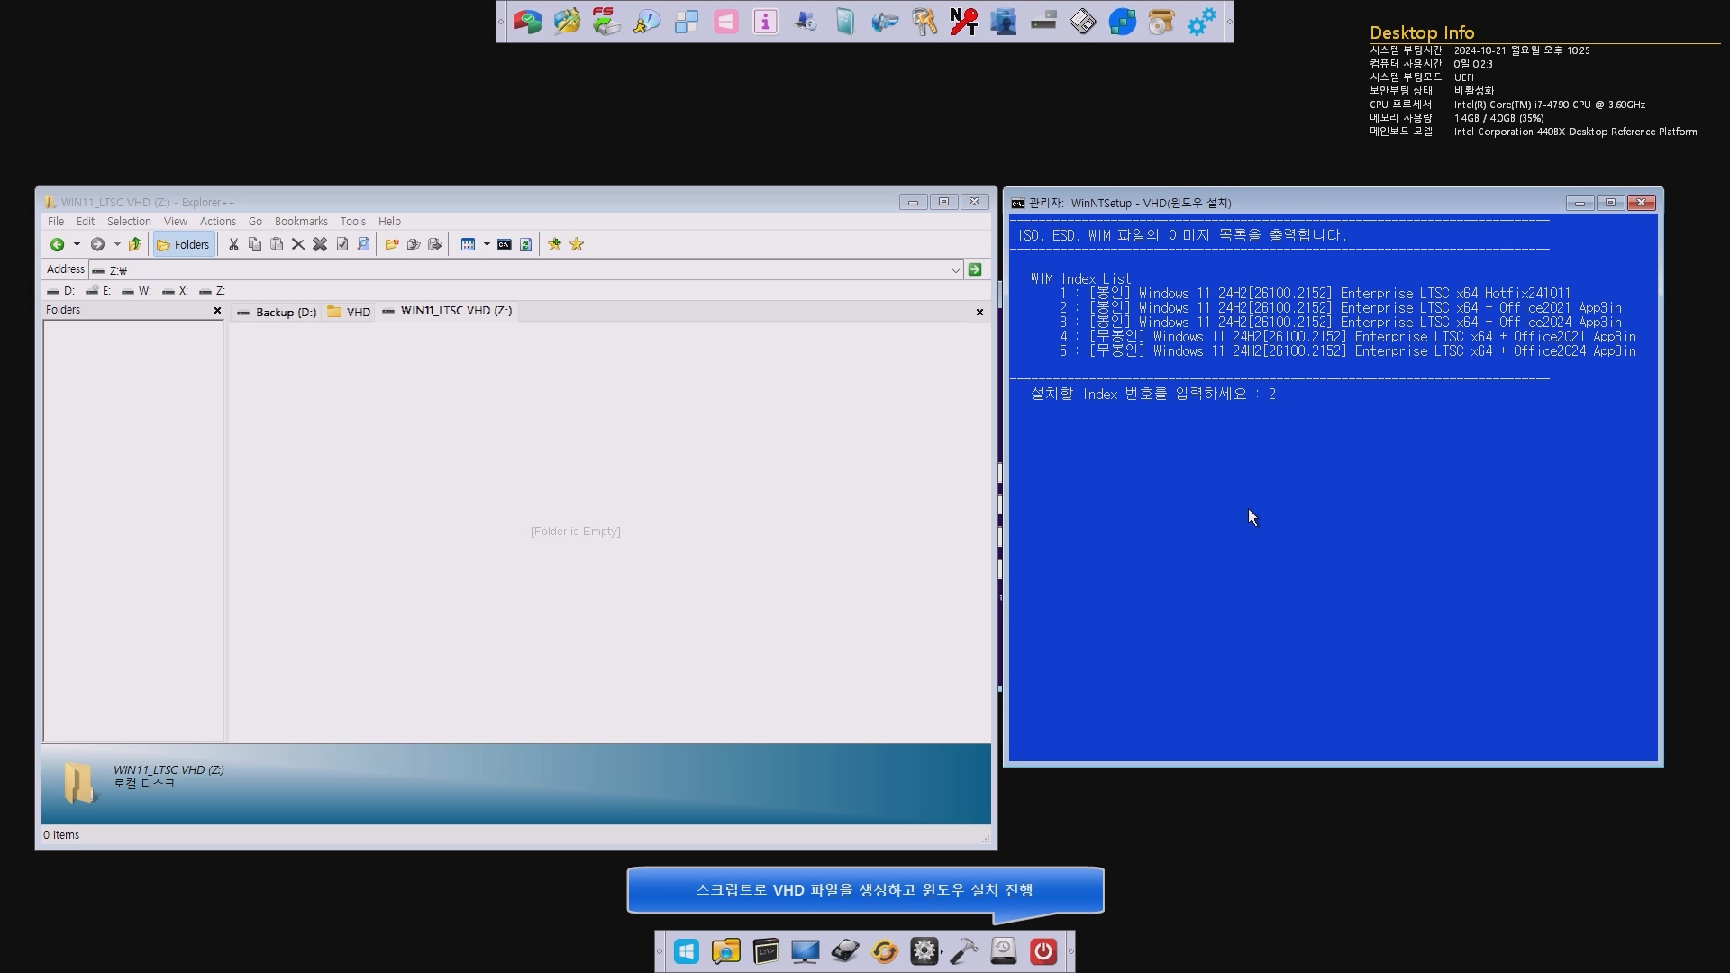The height and width of the screenshot is (973, 1730).
Task: Open command prompt icon in Explorer++ toolbar
Action: (x=505, y=244)
